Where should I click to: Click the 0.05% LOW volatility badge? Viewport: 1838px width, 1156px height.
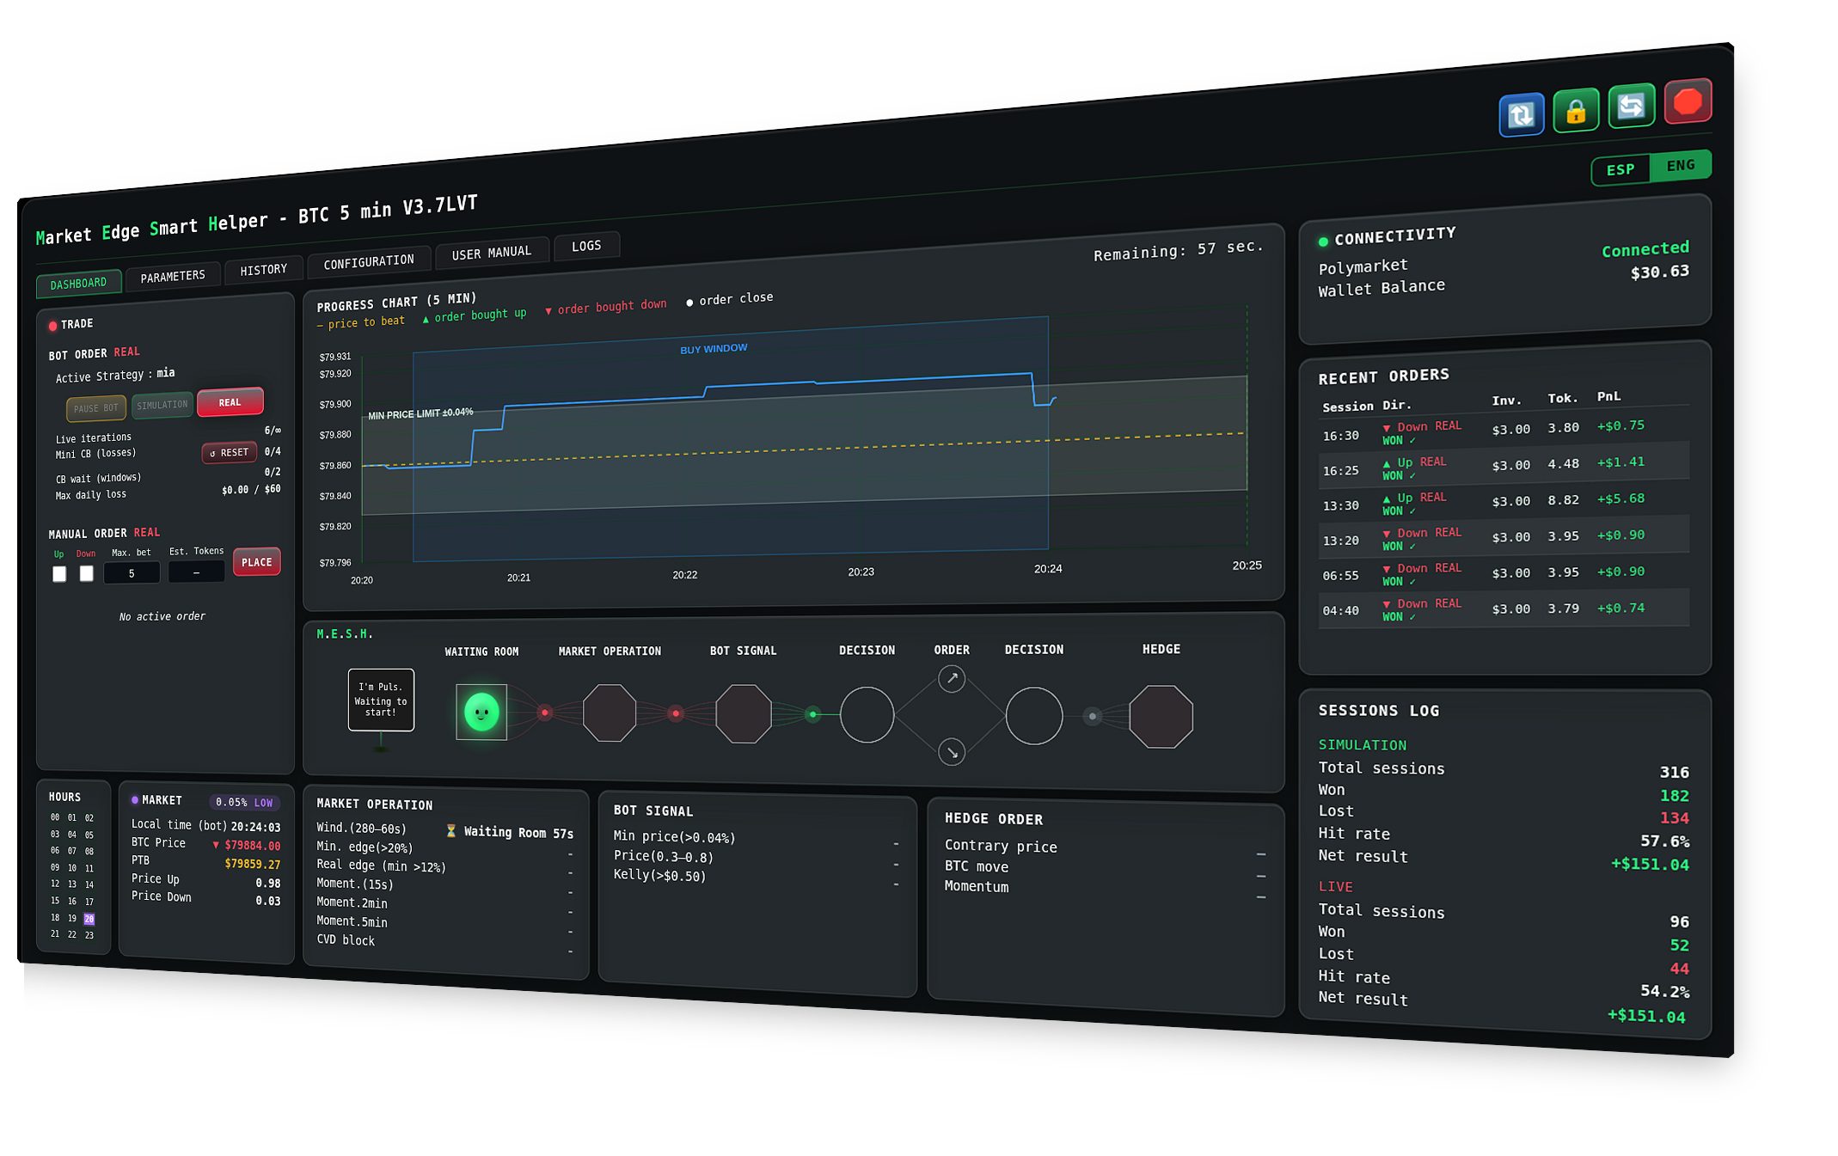pos(244,802)
